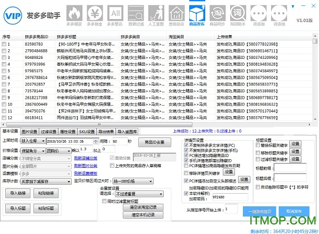319x234 pixels.
Task: Toggle PC描述增加隐藏商品ID checkbox
Action: (186, 155)
